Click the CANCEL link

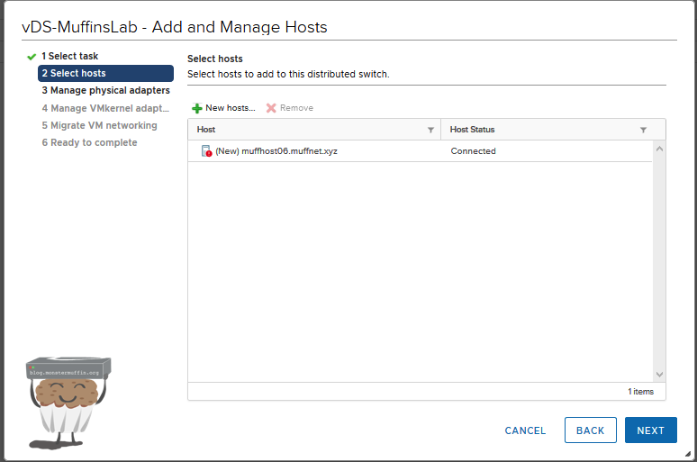pos(525,430)
